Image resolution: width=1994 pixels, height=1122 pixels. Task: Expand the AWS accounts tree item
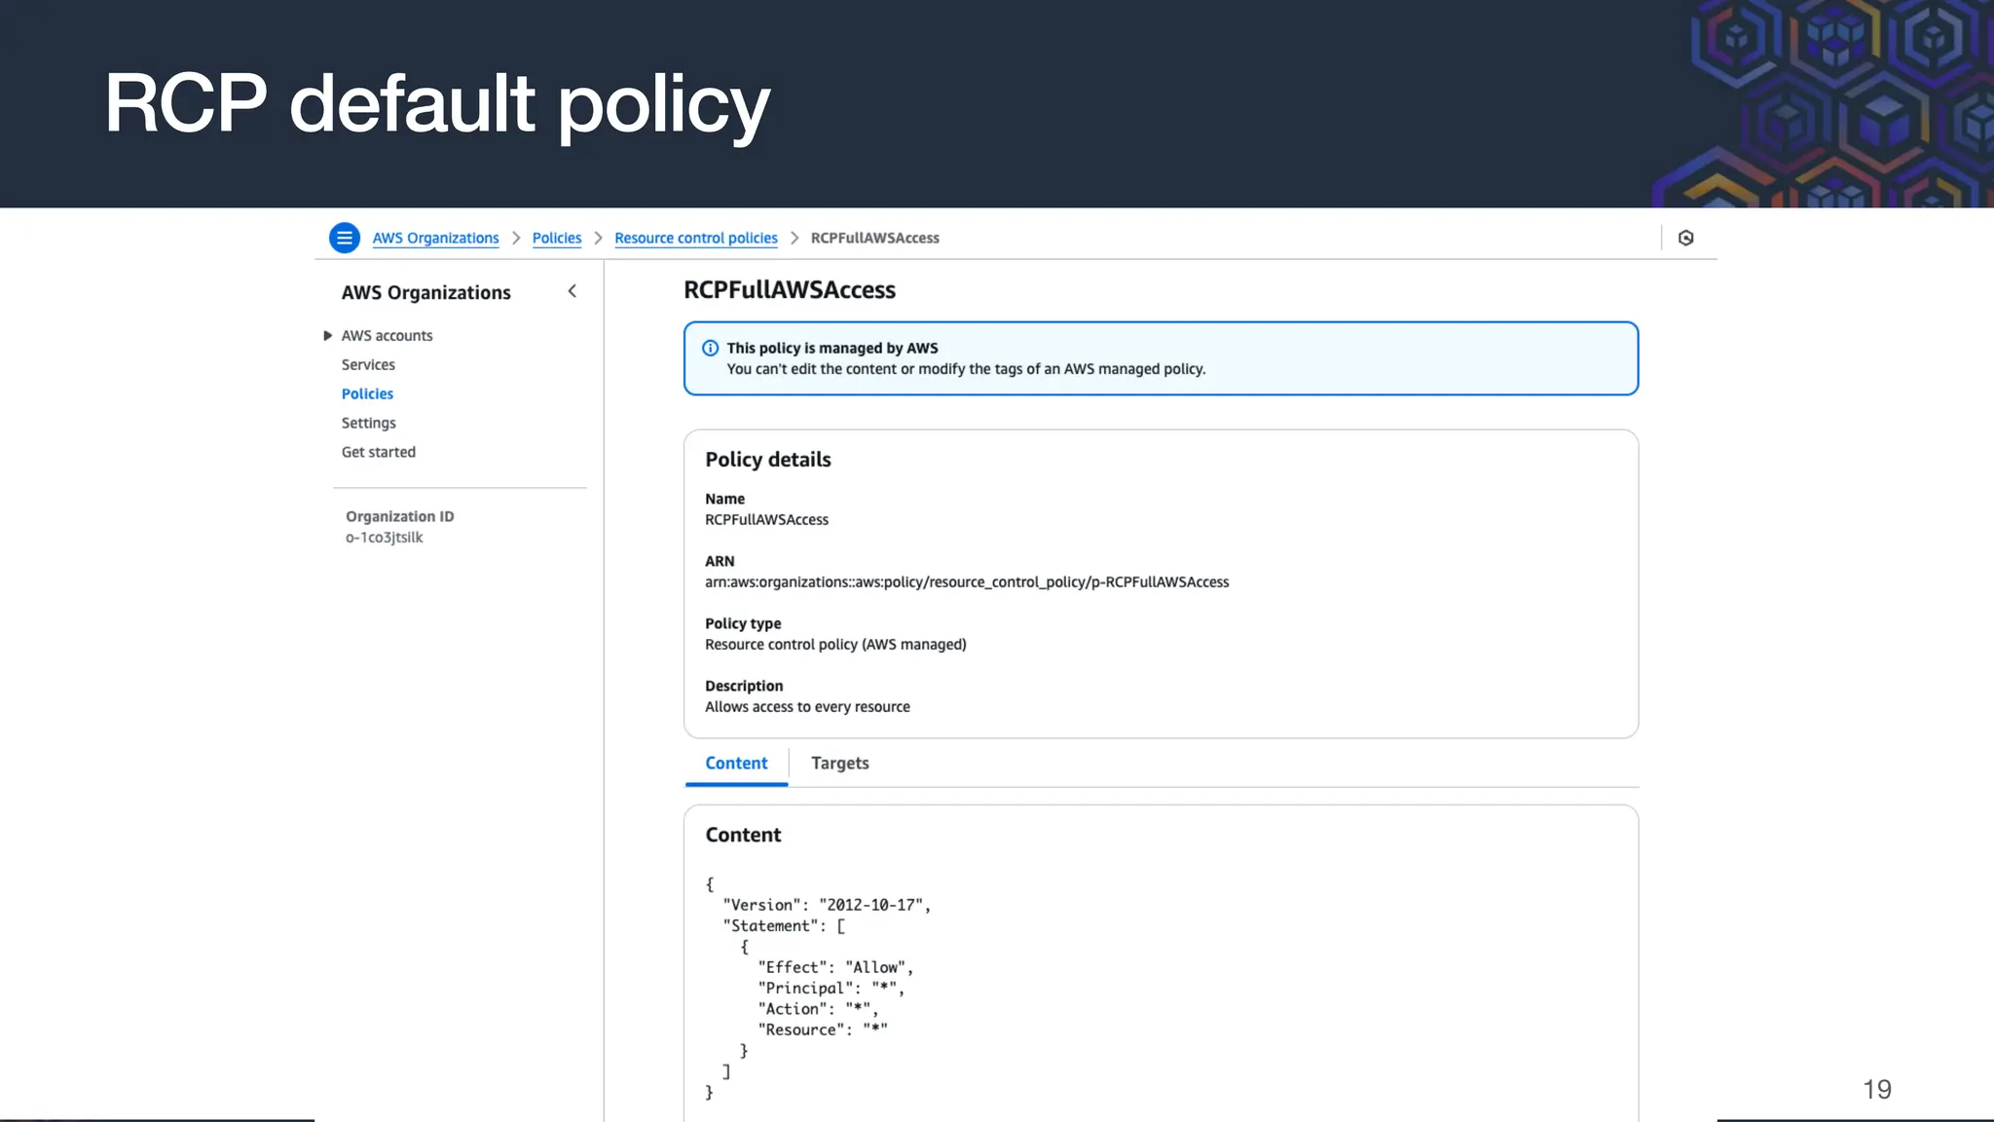(x=328, y=336)
